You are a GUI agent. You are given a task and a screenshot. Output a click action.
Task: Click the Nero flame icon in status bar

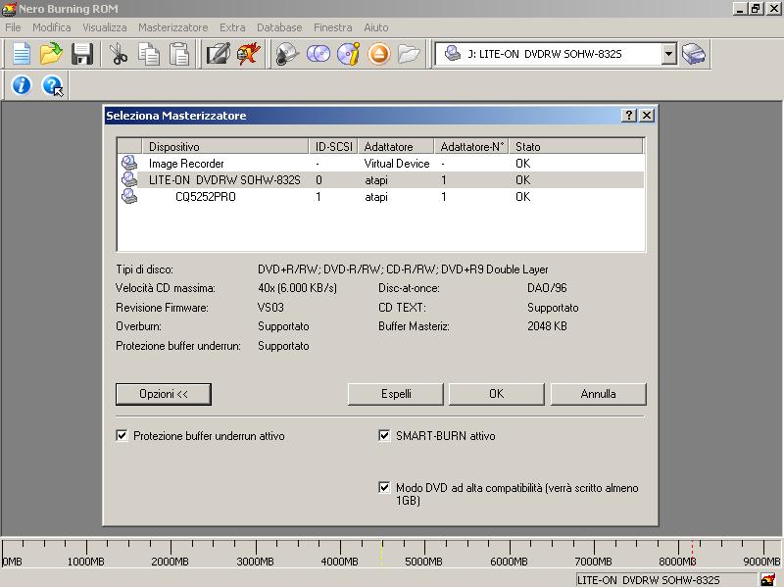pyautogui.click(x=768, y=580)
